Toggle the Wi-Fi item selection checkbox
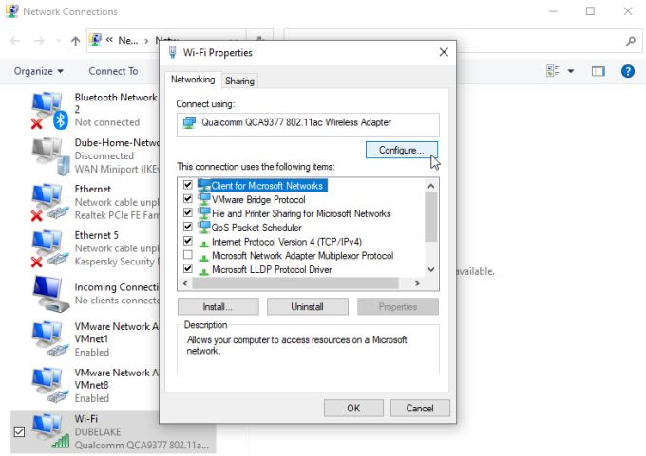Image resolution: width=646 pixels, height=456 pixels. [19, 431]
